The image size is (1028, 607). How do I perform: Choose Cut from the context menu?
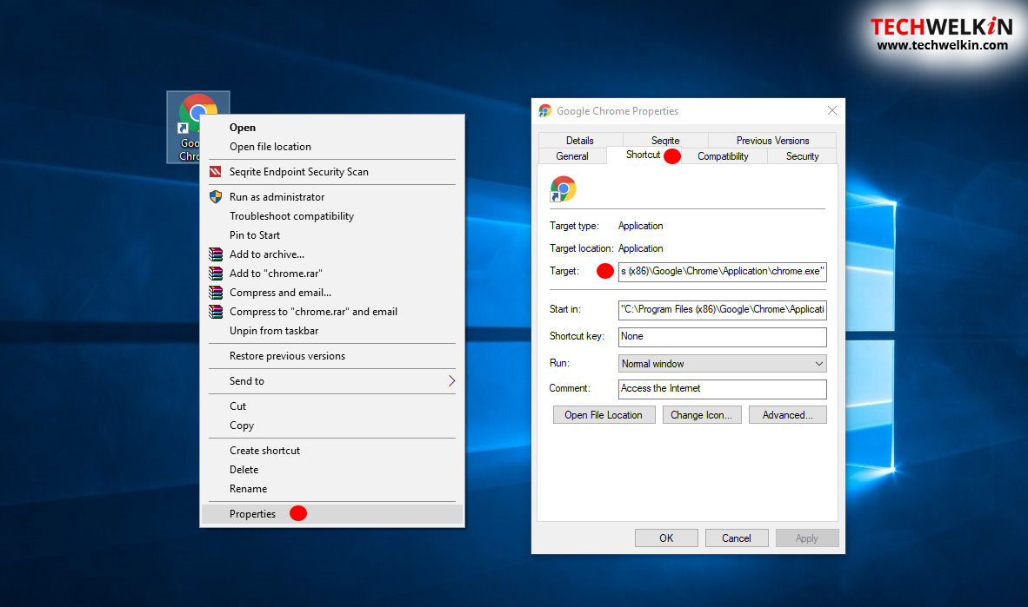tap(331, 406)
